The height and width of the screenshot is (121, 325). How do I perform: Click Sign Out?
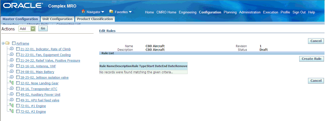(x=299, y=12)
